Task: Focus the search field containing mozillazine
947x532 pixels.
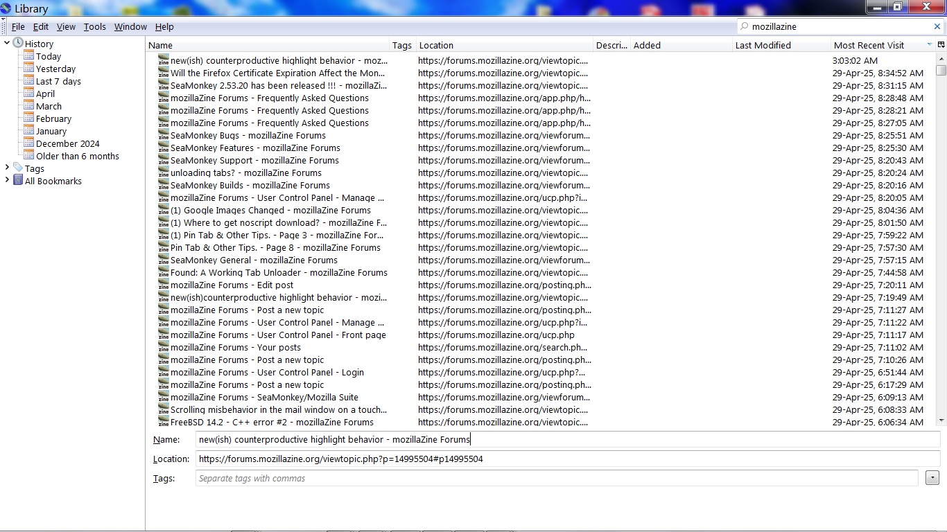Action: tap(839, 26)
